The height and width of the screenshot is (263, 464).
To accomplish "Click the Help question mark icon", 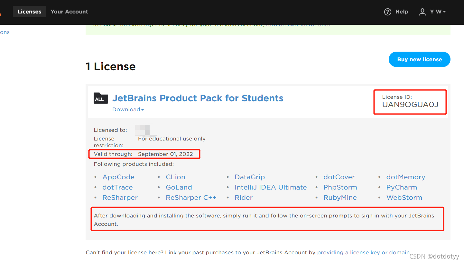I will (x=388, y=12).
